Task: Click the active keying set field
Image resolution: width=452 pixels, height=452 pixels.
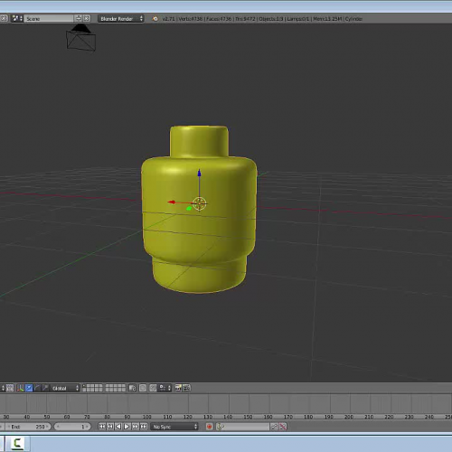Action: point(242,427)
